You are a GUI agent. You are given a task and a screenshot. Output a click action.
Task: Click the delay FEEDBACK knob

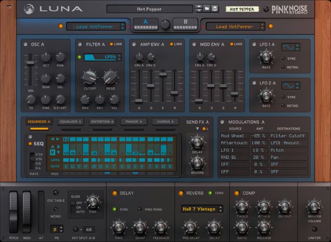tap(161, 228)
